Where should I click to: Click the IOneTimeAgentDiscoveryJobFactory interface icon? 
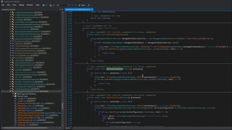click(x=13, y=48)
